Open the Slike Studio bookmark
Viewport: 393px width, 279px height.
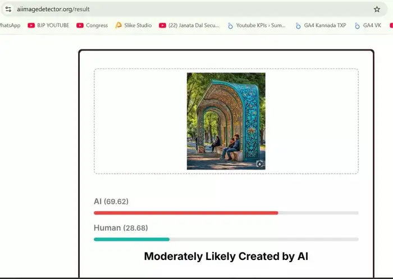point(134,25)
